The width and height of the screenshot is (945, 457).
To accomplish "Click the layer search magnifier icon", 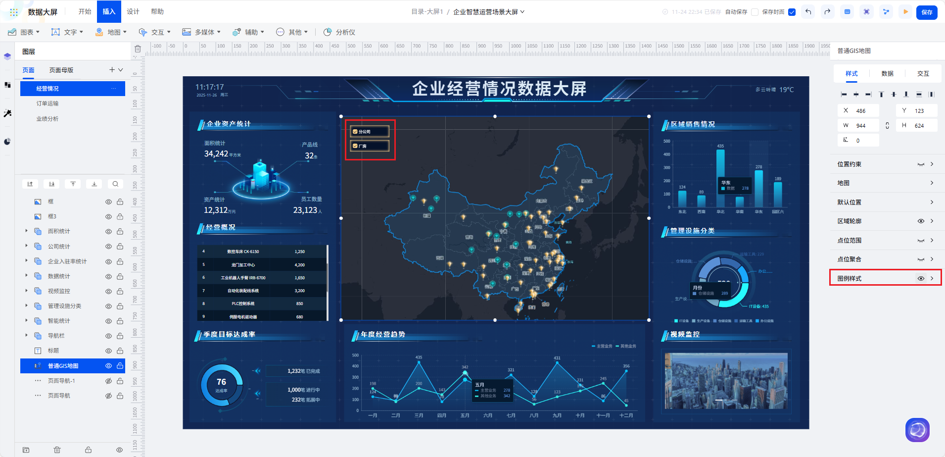I will pyautogui.click(x=115, y=184).
